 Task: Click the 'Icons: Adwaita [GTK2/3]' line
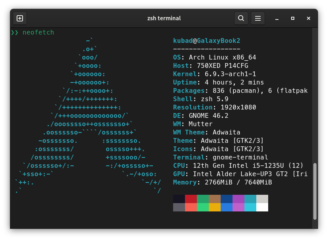point(218,149)
